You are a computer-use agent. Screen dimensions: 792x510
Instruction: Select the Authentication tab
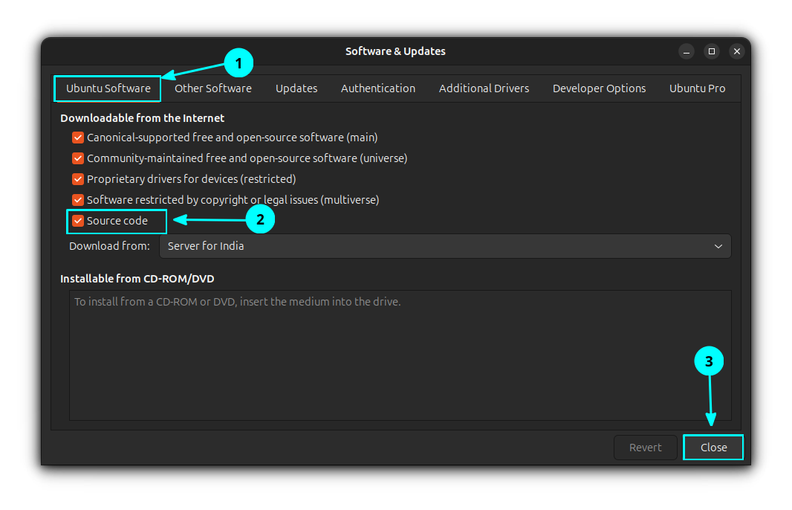[x=377, y=88]
